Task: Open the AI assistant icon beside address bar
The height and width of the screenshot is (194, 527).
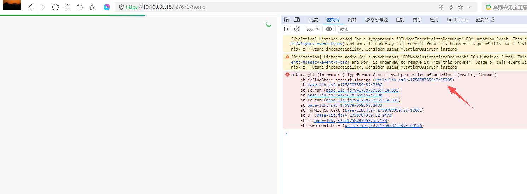Action: tap(107, 7)
